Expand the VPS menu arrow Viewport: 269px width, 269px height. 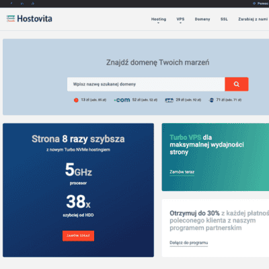point(180,23)
